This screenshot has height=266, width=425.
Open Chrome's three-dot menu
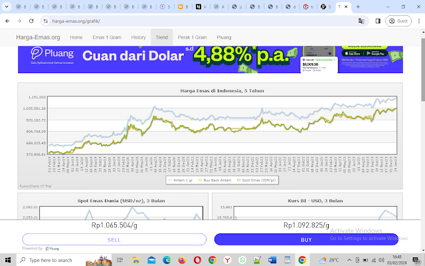[419, 21]
